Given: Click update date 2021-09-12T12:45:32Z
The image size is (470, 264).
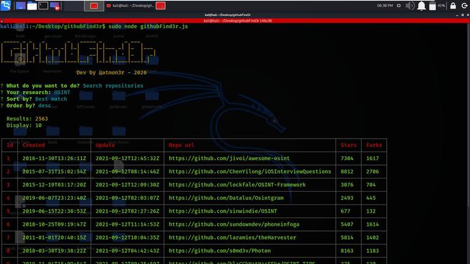Looking at the screenshot, I should point(127,158).
